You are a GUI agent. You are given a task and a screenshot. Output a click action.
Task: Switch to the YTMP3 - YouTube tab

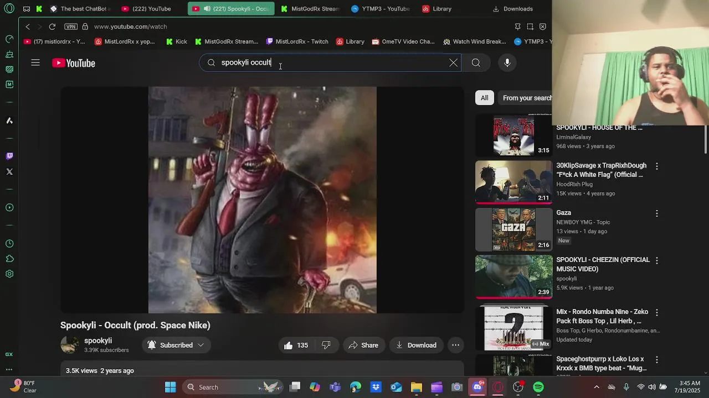point(381,9)
